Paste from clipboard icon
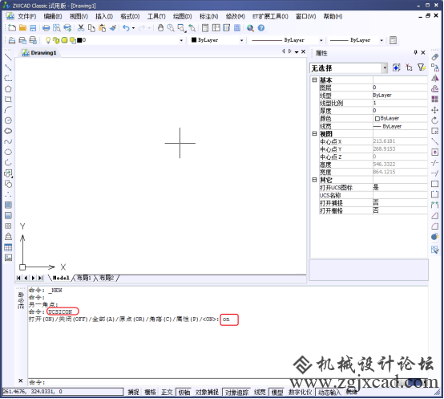 [x=102, y=28]
